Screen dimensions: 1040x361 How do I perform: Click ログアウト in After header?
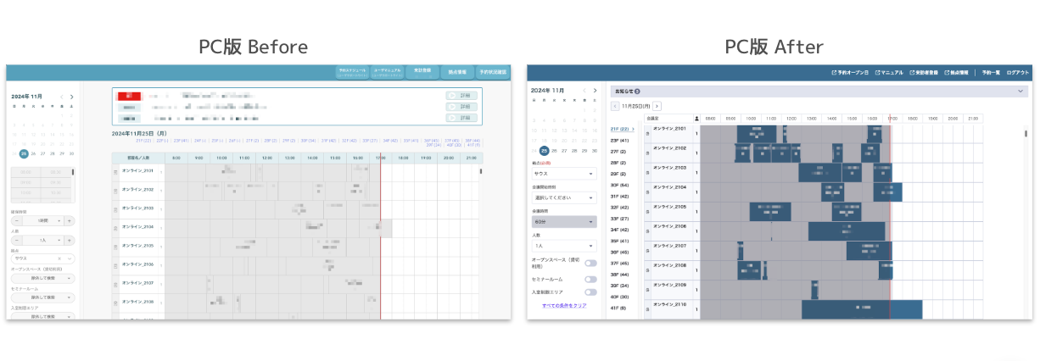(x=1017, y=73)
